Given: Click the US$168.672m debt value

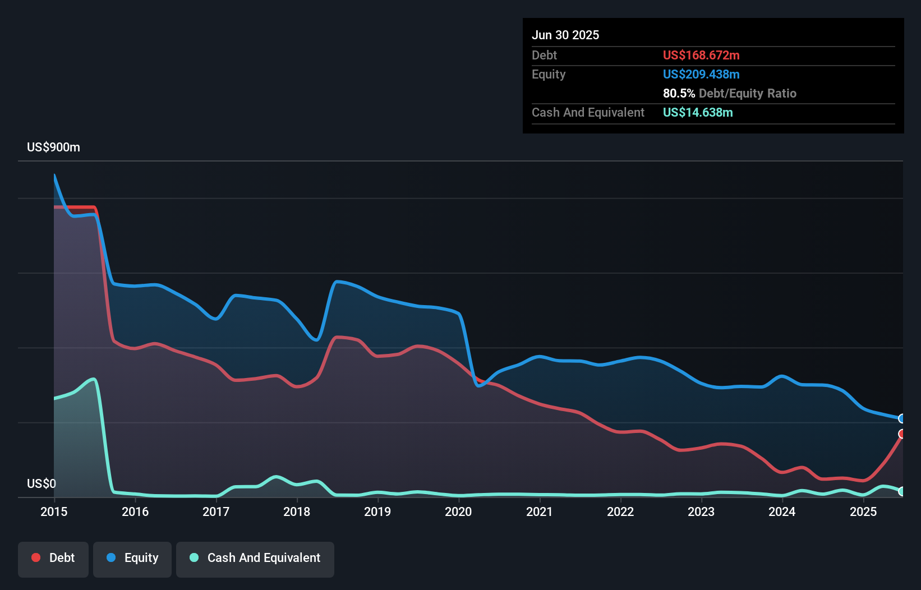Looking at the screenshot, I should click(x=701, y=55).
